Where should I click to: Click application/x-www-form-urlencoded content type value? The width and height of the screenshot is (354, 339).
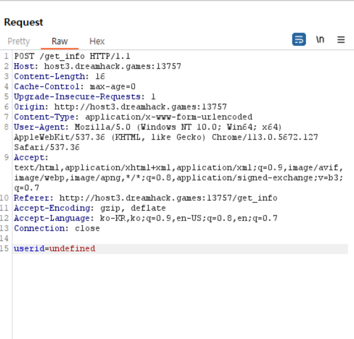(169, 117)
